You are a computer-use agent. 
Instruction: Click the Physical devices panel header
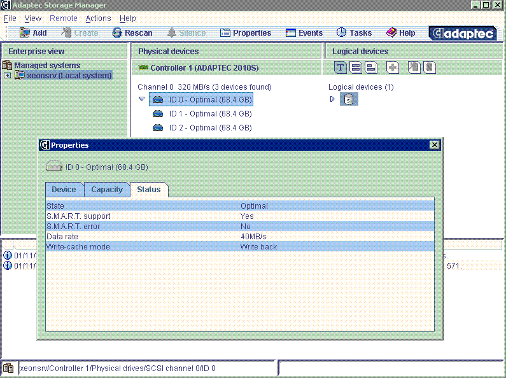(x=227, y=52)
